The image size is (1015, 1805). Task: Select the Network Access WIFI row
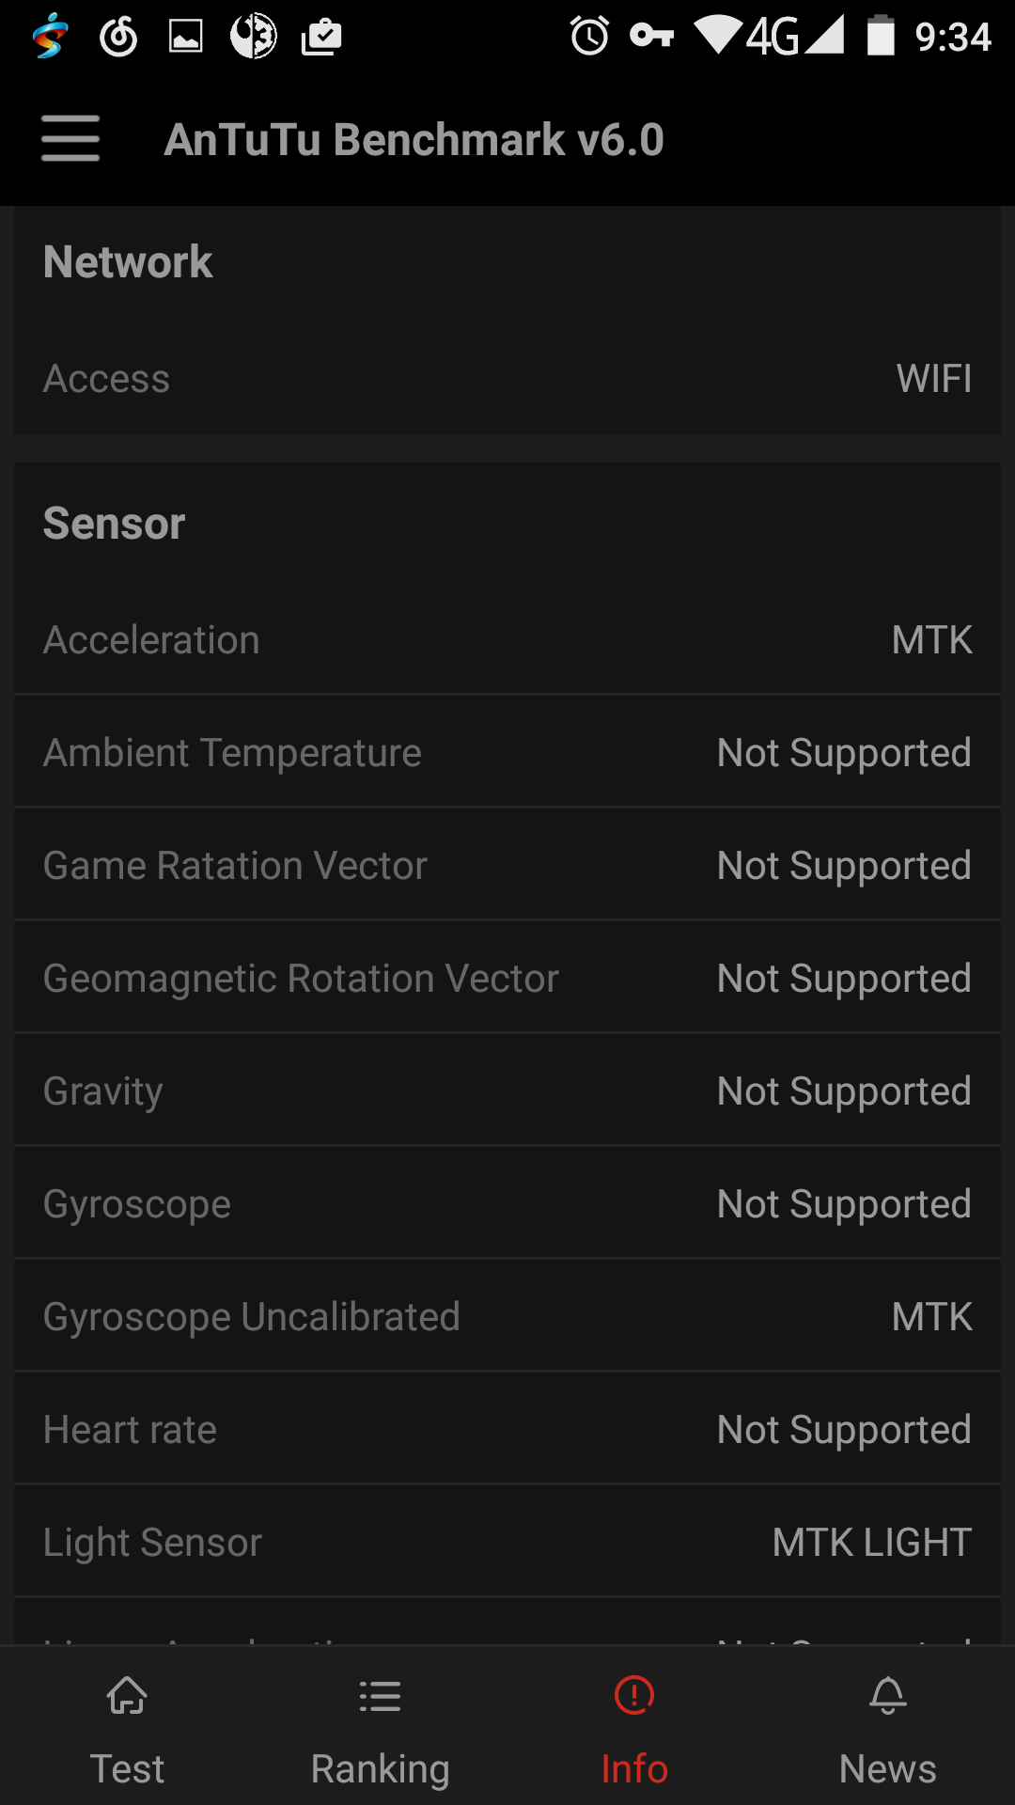(507, 379)
